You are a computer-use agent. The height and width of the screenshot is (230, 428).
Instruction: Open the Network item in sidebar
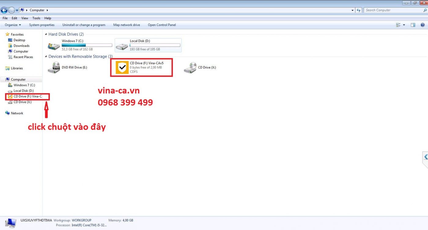coord(17,113)
